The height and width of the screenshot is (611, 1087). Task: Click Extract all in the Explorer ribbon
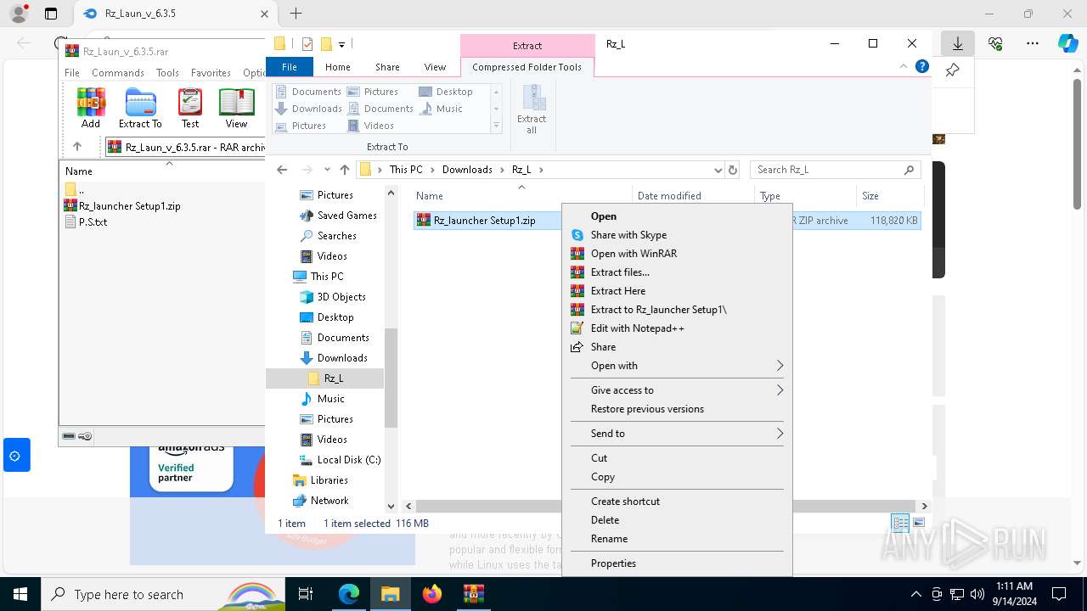point(532,109)
